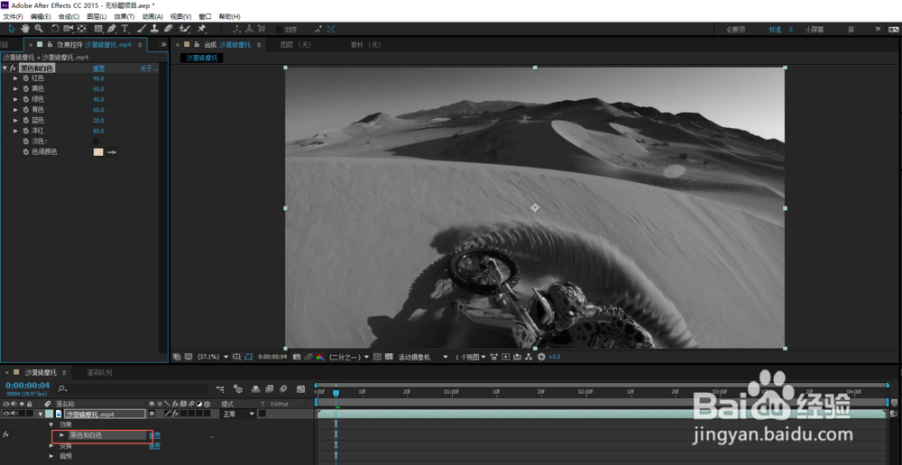The width and height of the screenshot is (902, 465).
Task: Toggle shy switch on 沙漠骑摩托.mp4 layer
Action: 152,414
